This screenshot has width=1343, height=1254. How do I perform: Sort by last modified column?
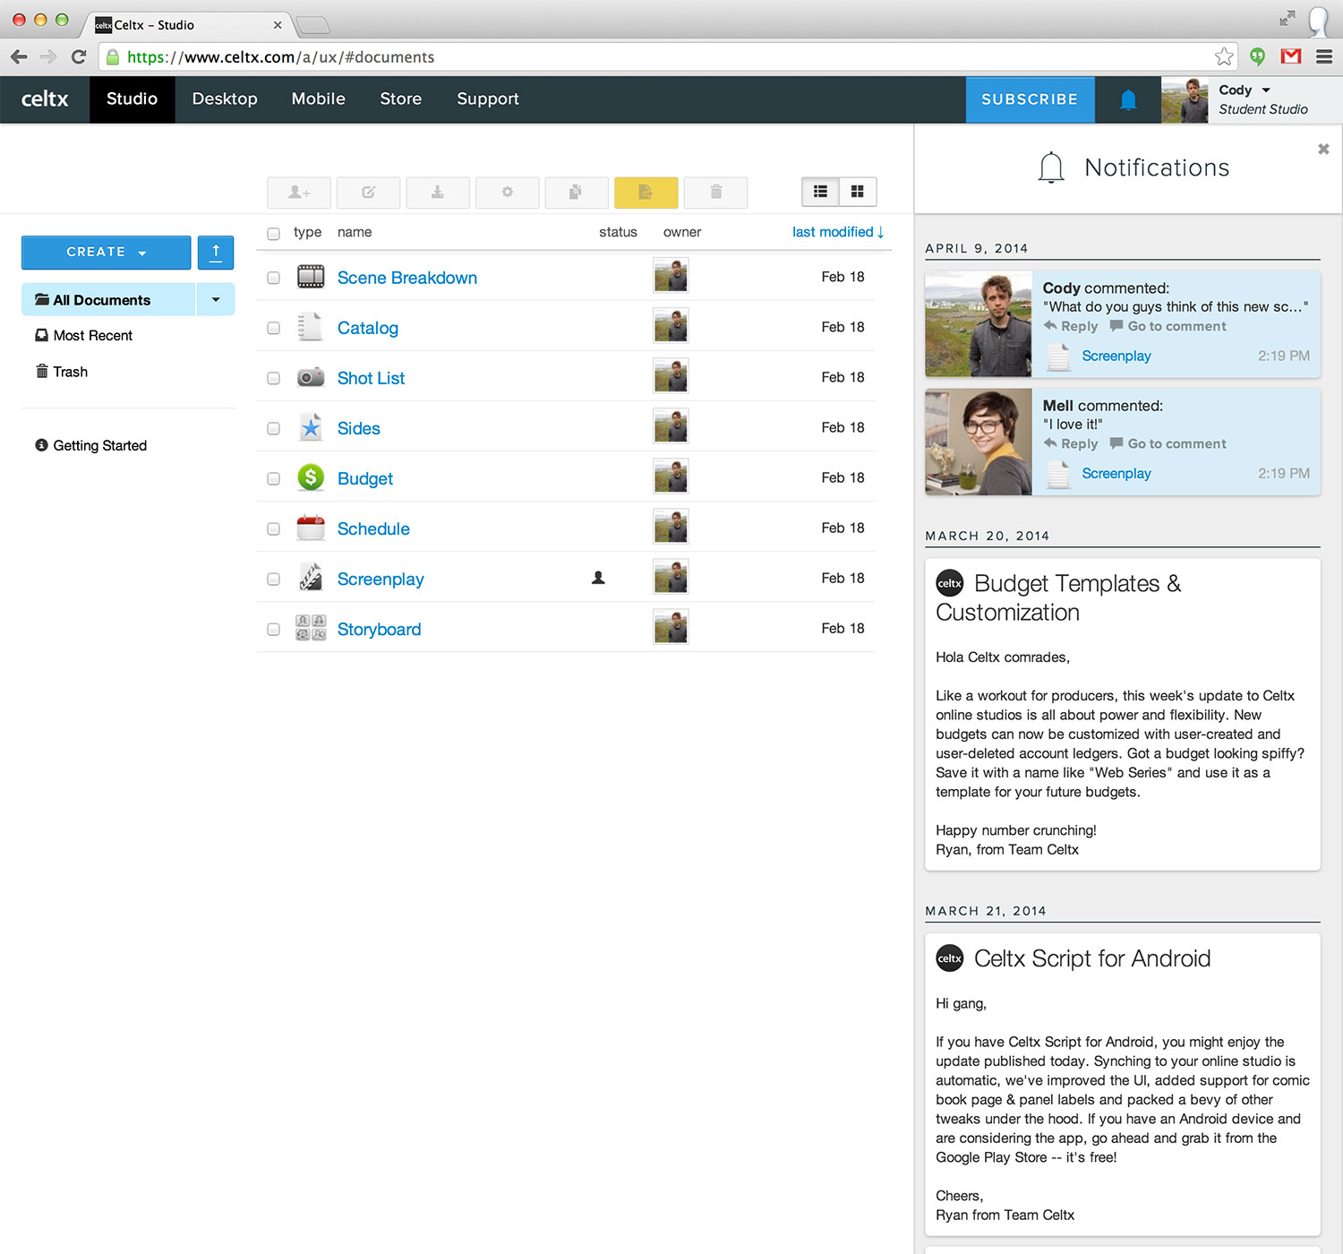point(838,232)
